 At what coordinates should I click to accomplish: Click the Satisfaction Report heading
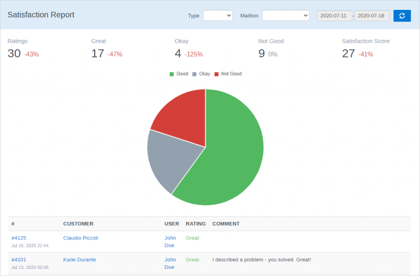point(41,15)
